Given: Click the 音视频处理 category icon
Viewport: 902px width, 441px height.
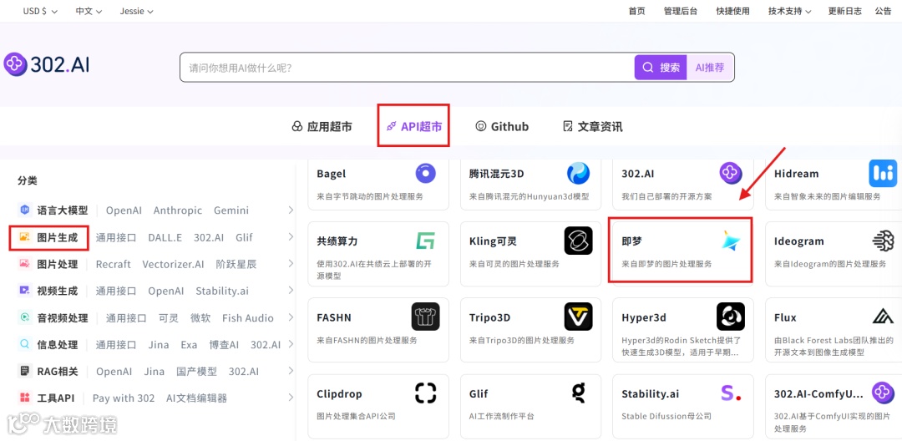Looking at the screenshot, I should click(x=25, y=317).
